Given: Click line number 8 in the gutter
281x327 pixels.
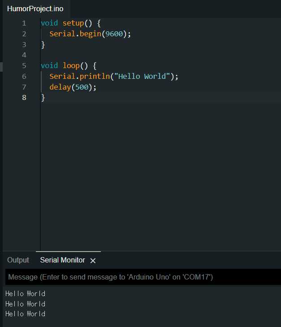Looking at the screenshot, I should [x=24, y=98].
